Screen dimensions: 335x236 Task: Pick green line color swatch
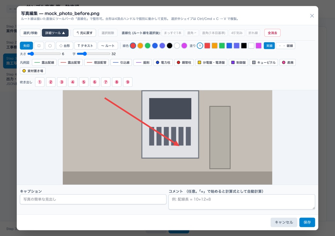[x=148, y=46]
